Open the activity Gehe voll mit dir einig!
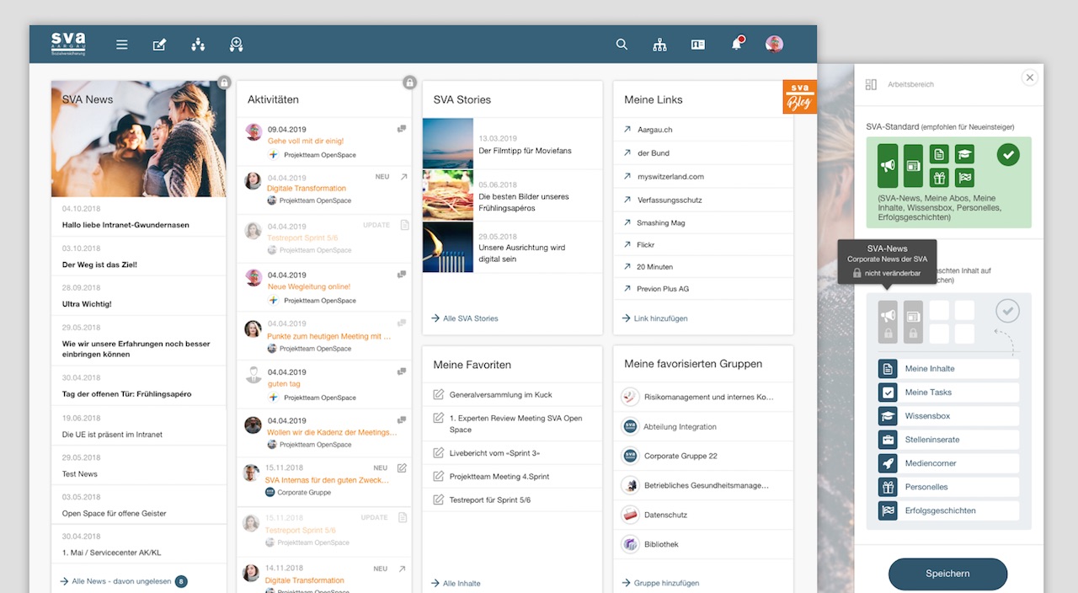This screenshot has width=1078, height=593. coord(306,141)
